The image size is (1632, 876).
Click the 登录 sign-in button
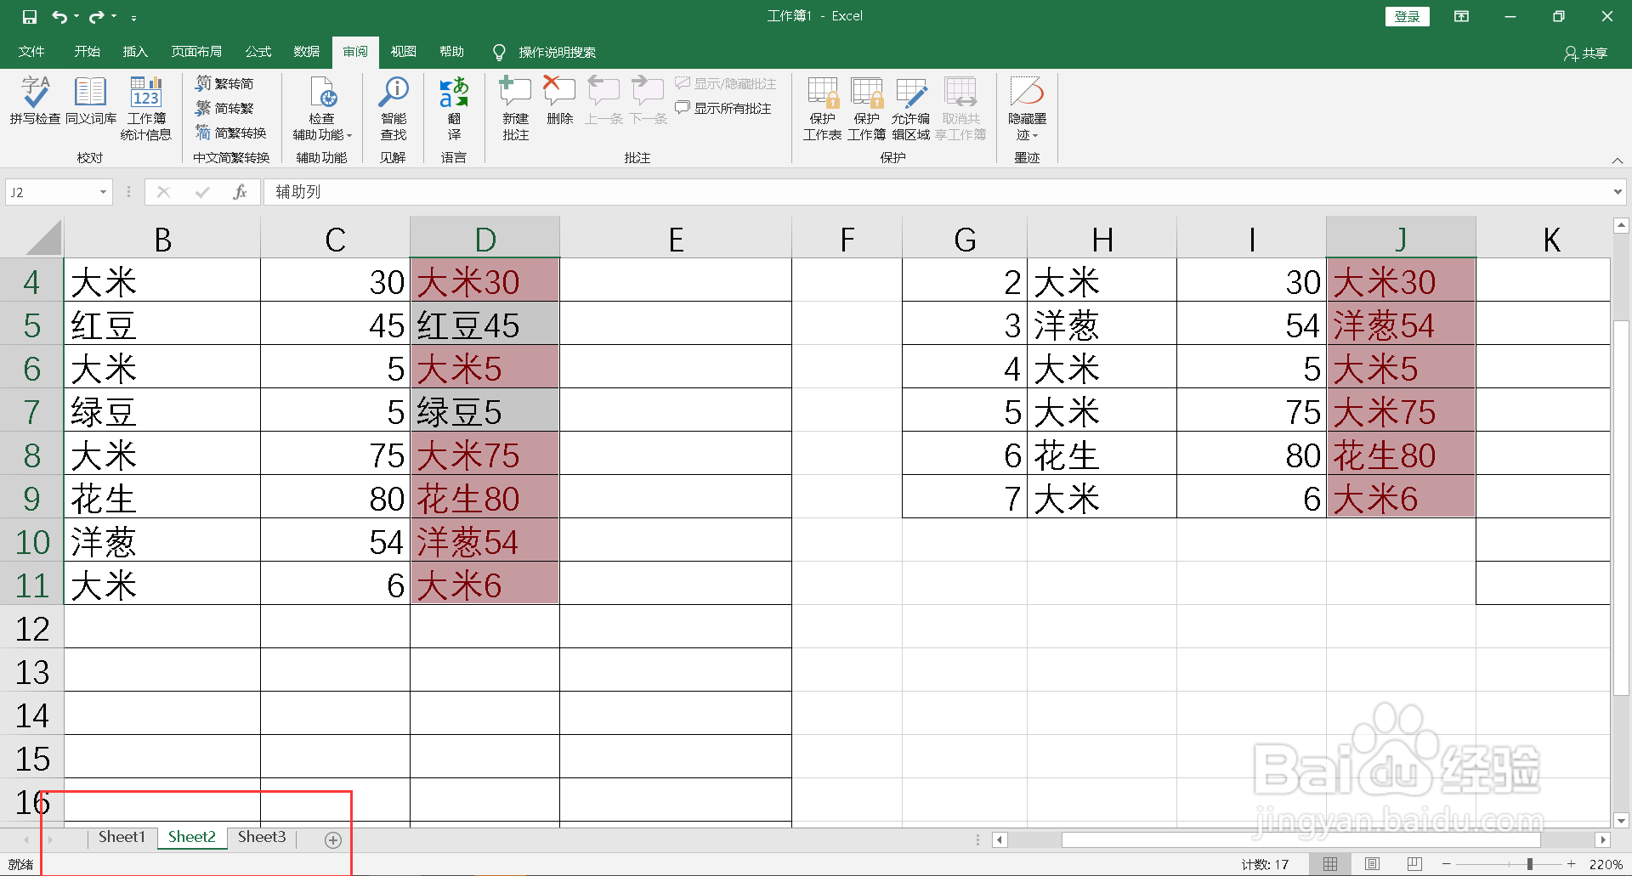coord(1407,16)
